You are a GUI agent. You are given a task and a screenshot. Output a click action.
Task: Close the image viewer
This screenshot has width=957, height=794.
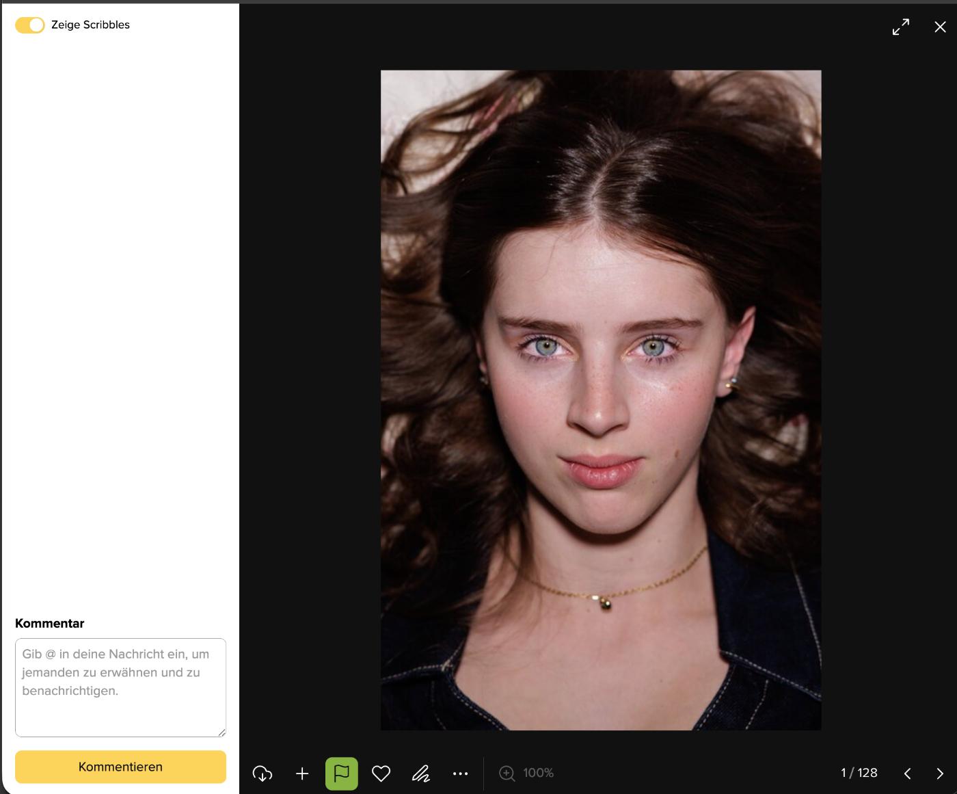(940, 27)
